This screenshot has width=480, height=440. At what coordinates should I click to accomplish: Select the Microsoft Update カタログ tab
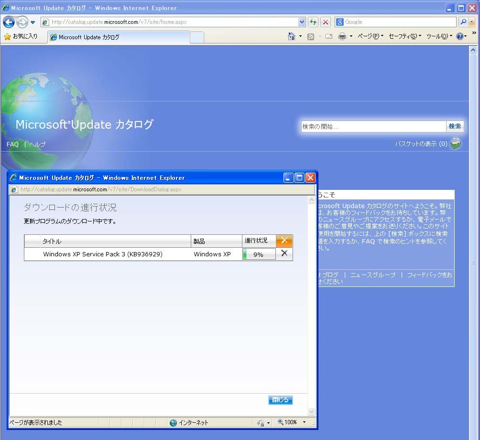[x=119, y=37]
